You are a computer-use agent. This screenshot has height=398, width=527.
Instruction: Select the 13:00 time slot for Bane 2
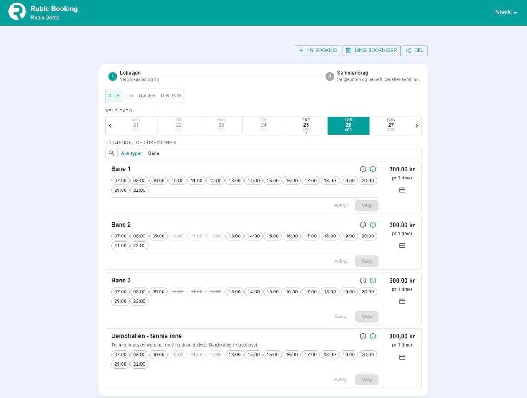coord(234,236)
